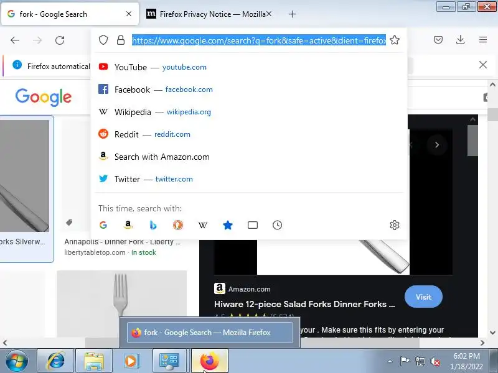Go back with the back arrow button

15,40
